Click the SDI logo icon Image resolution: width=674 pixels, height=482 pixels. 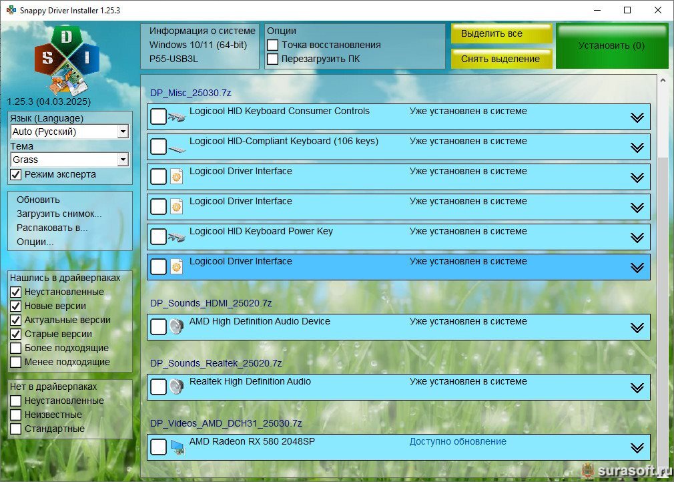coord(67,60)
